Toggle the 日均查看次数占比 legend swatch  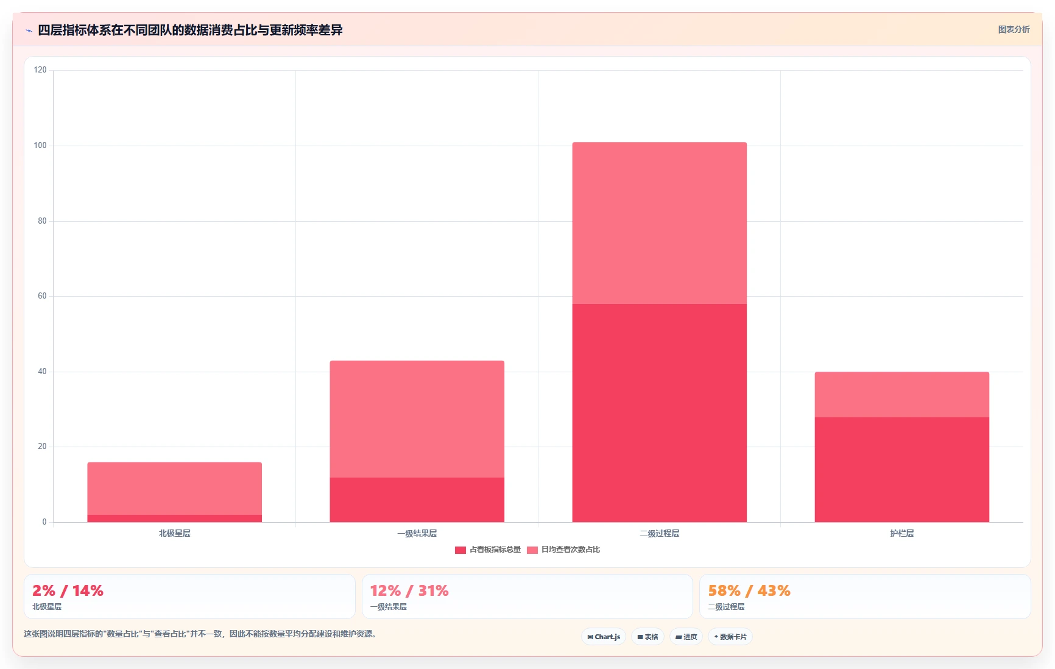tap(532, 550)
